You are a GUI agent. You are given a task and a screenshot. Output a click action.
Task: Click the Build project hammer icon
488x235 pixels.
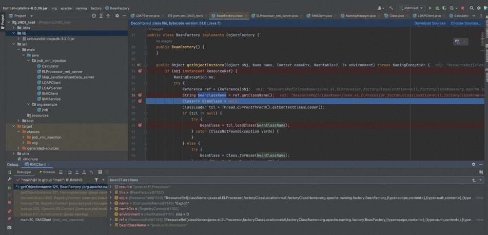[391, 8]
